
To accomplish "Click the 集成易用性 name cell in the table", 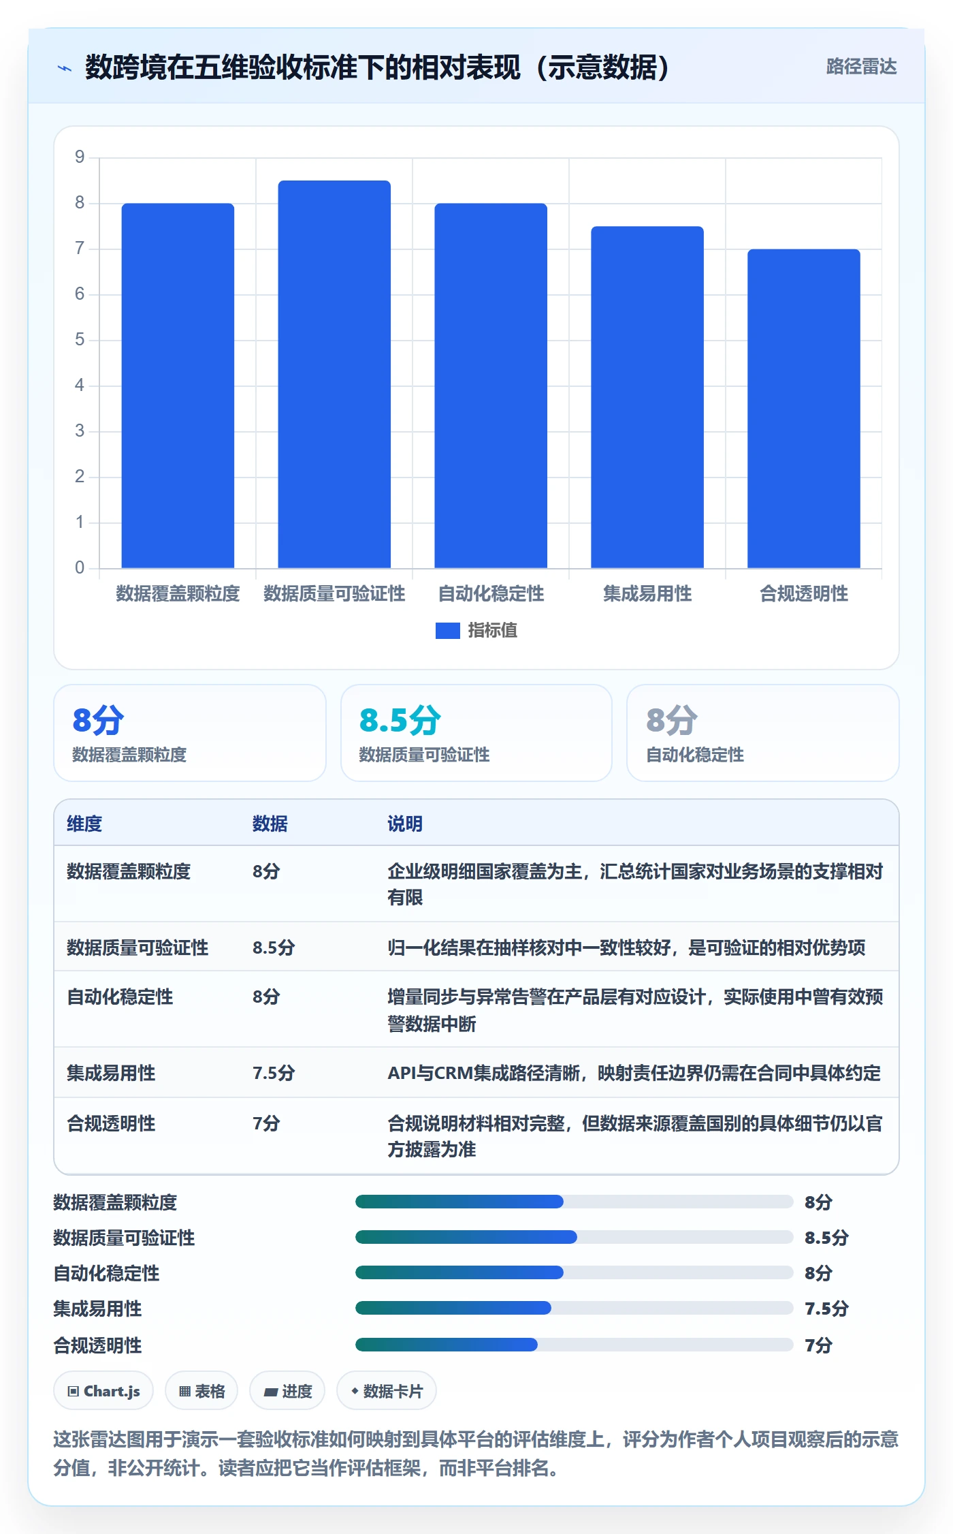I will coord(111,1073).
